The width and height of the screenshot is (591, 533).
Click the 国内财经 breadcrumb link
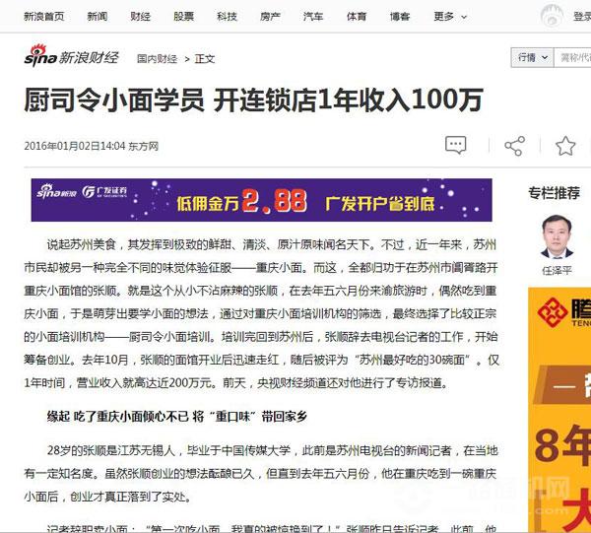click(157, 59)
